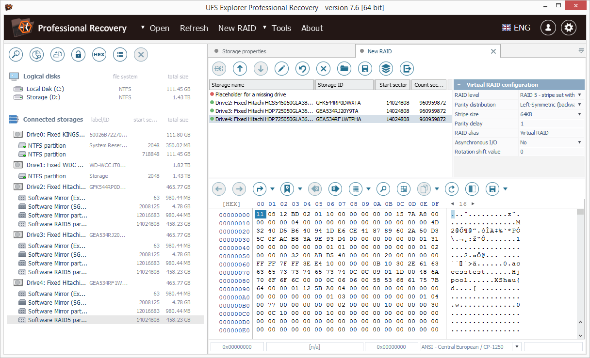590x358 pixels.
Task: Expand dropdown arrow next to hex save icon
Action: point(505,189)
